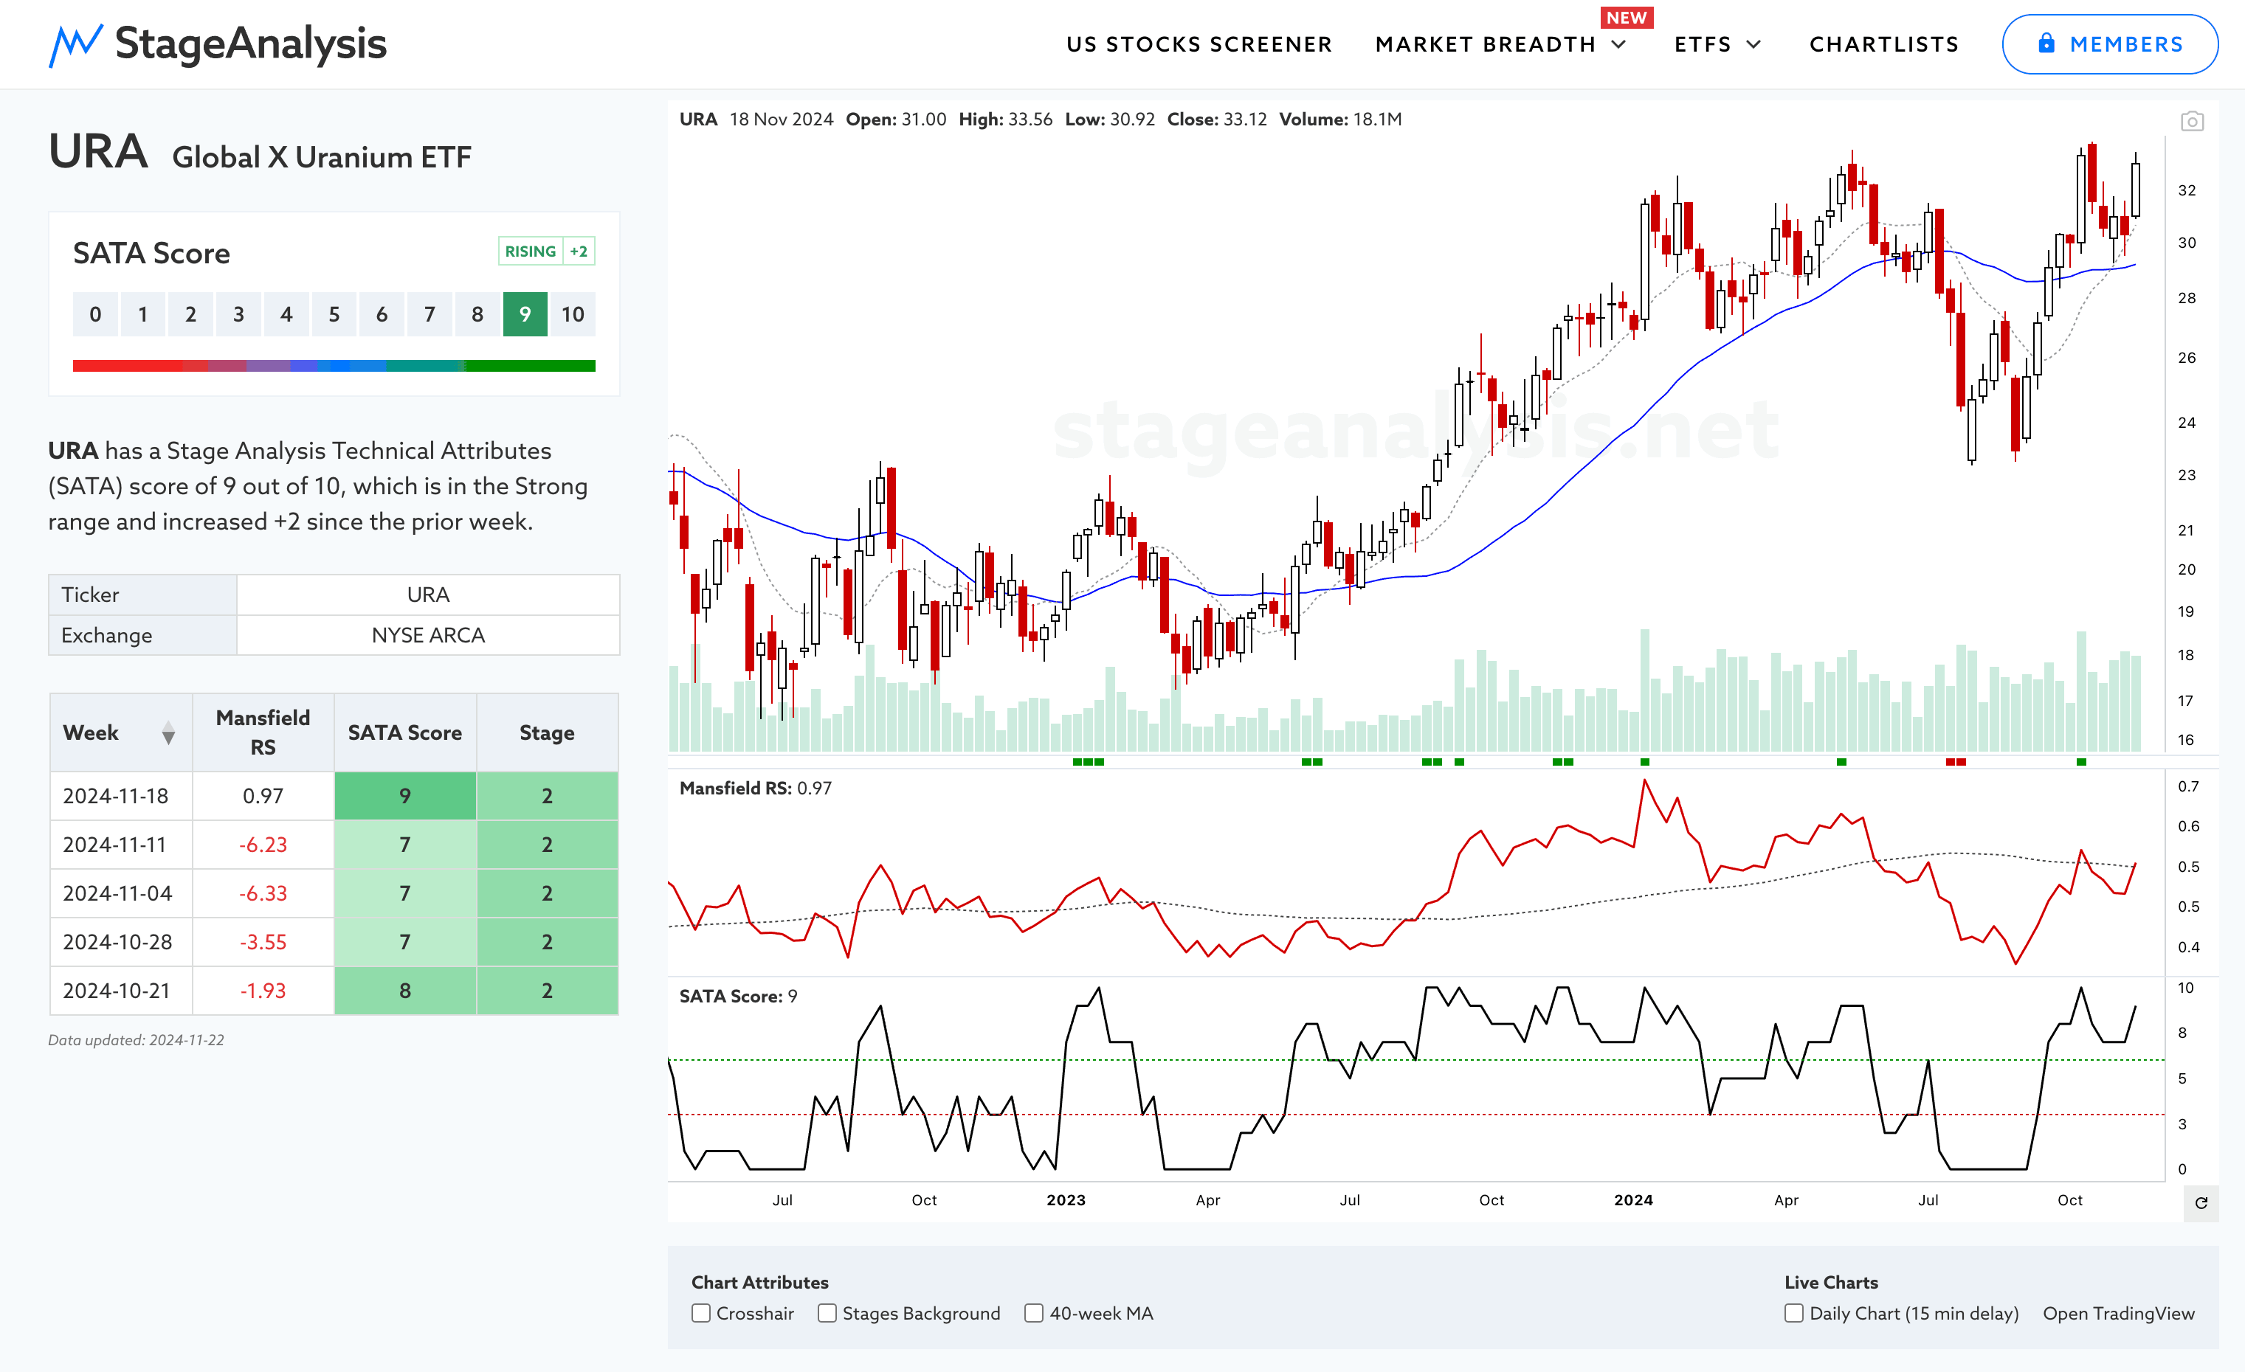Click the NEW badge above Market Breadth
This screenshot has width=2245, height=1372.
1627,17
